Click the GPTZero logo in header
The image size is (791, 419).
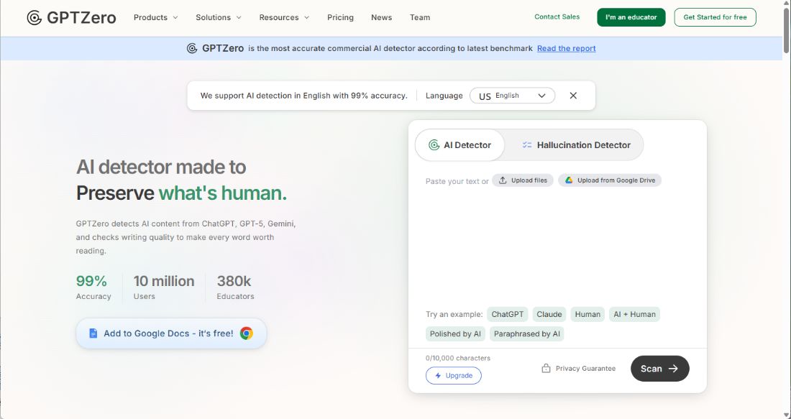(71, 17)
